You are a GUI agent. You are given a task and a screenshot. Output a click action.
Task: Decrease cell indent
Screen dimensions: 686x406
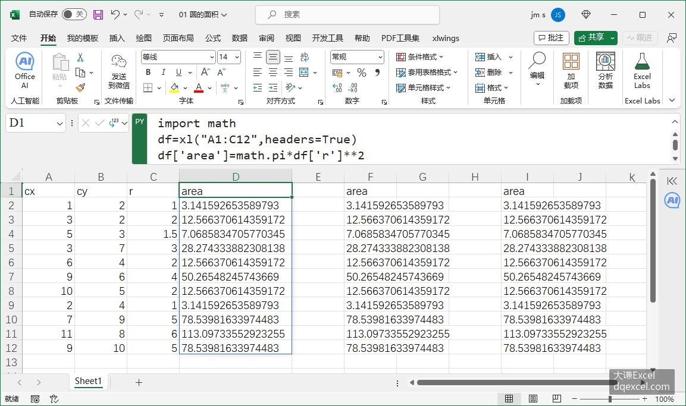(258, 88)
